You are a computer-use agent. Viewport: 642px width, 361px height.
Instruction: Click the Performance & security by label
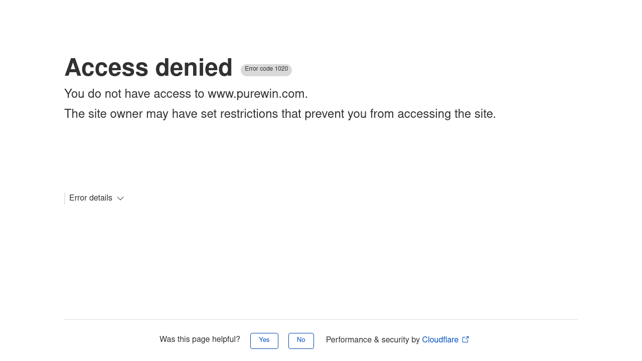373,340
